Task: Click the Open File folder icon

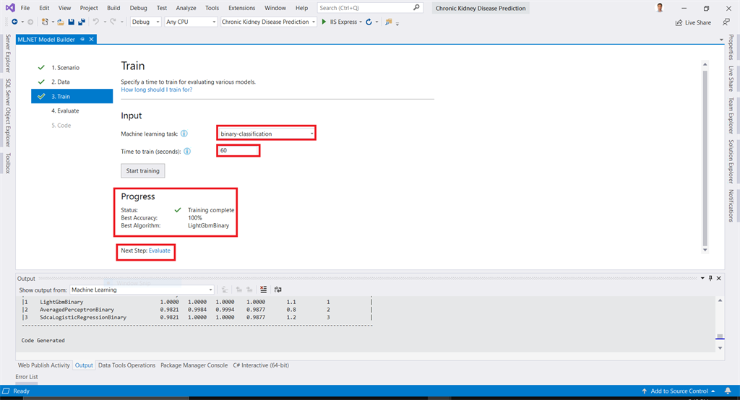Action: point(61,22)
